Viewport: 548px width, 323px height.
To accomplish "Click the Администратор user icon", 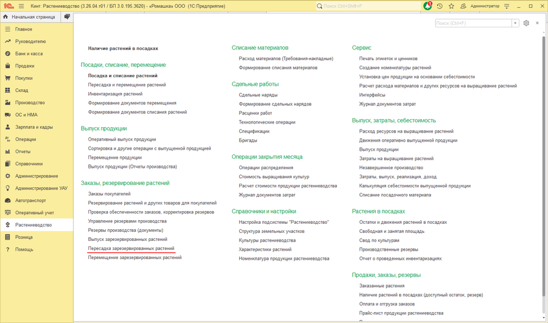I will [463, 6].
